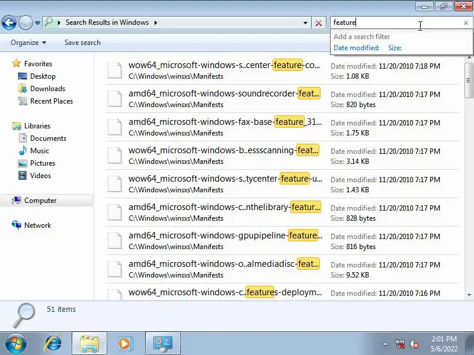Click the search magnifier icon in address bar
Screen dimensions: 474x355
pyautogui.click(x=49, y=22)
